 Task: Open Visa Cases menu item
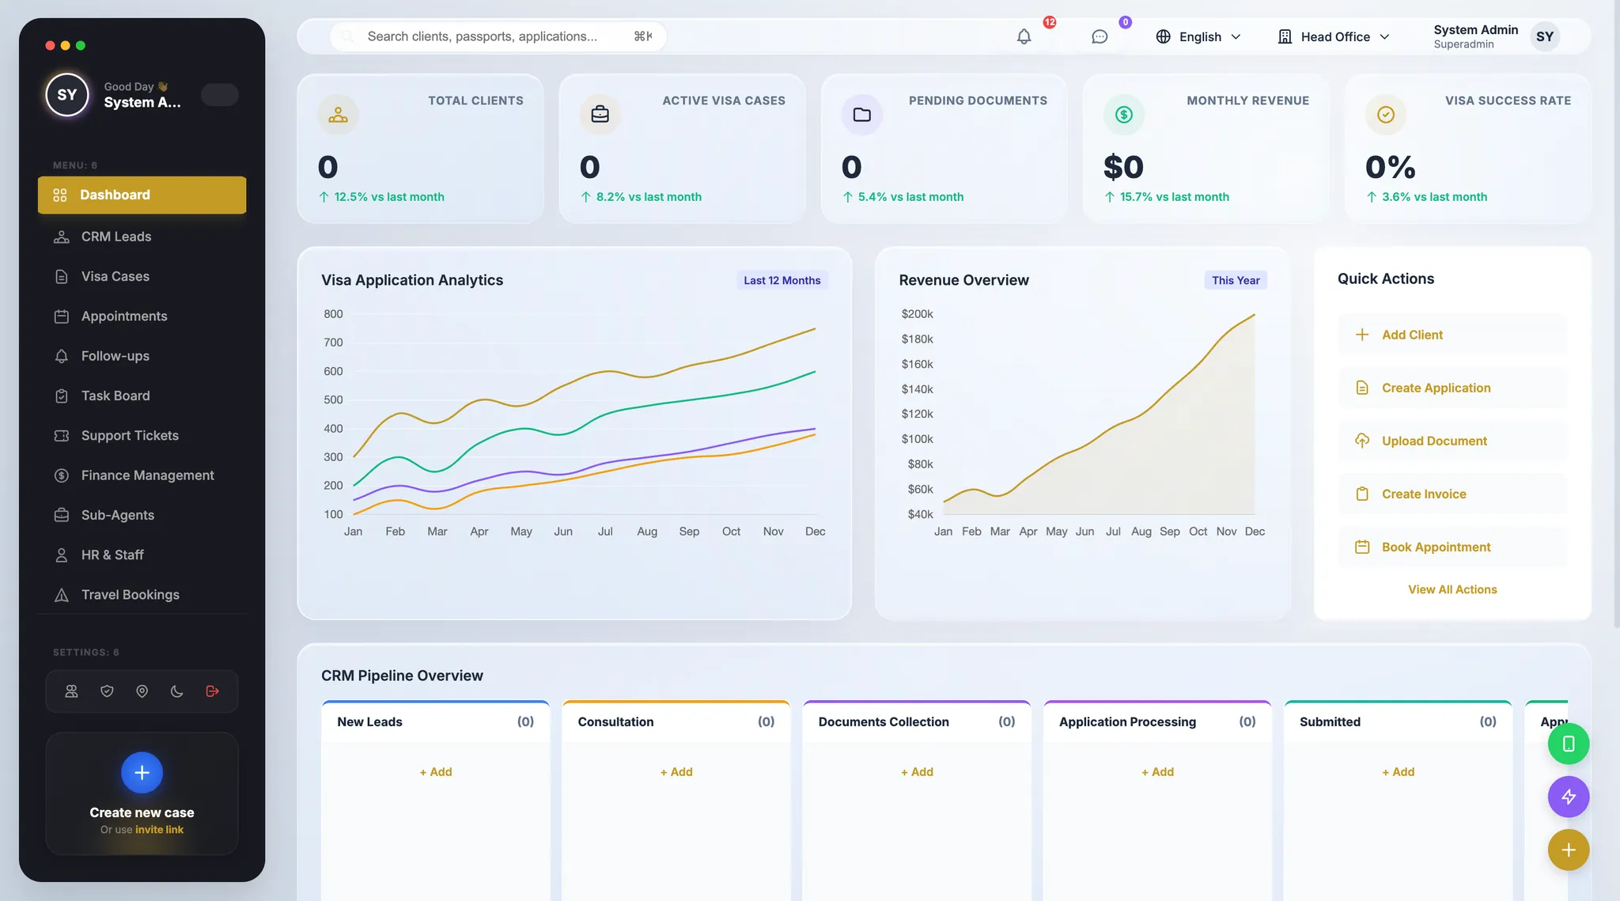[x=142, y=276]
